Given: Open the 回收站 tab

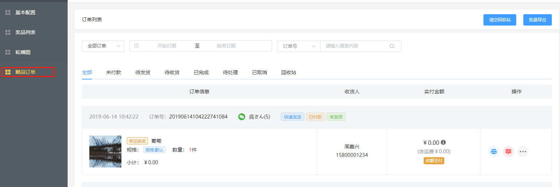Looking at the screenshot, I should click(289, 72).
